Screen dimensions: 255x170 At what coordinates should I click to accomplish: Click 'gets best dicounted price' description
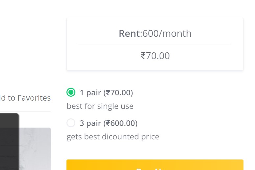point(113,137)
